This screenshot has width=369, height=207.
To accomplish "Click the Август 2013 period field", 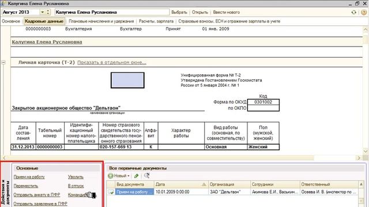I will point(21,12).
